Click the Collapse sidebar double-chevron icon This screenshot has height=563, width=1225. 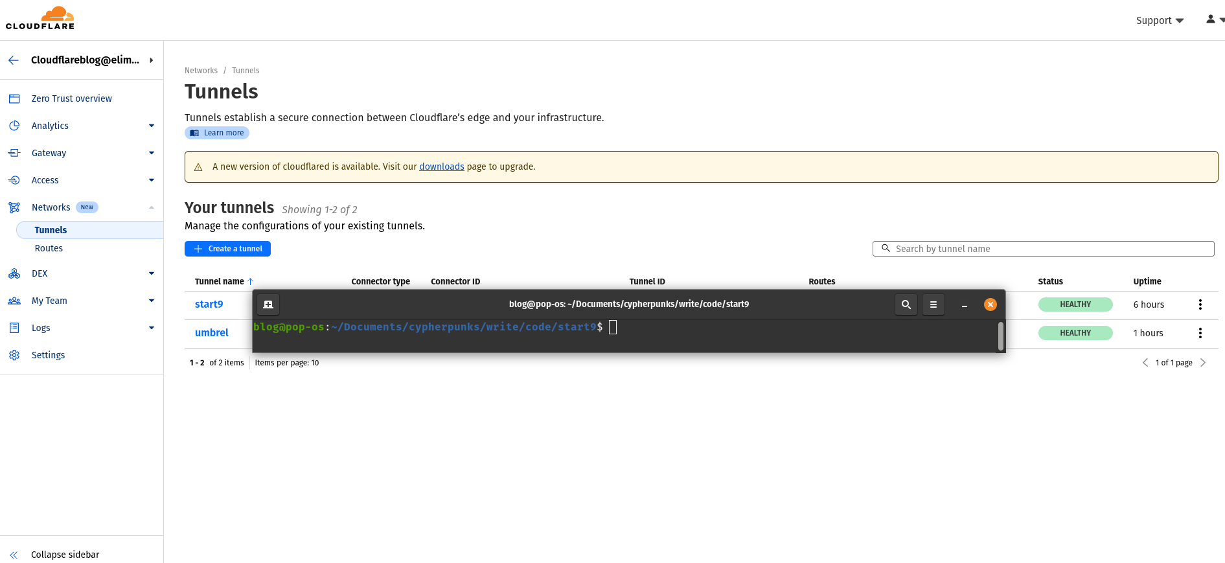point(14,555)
